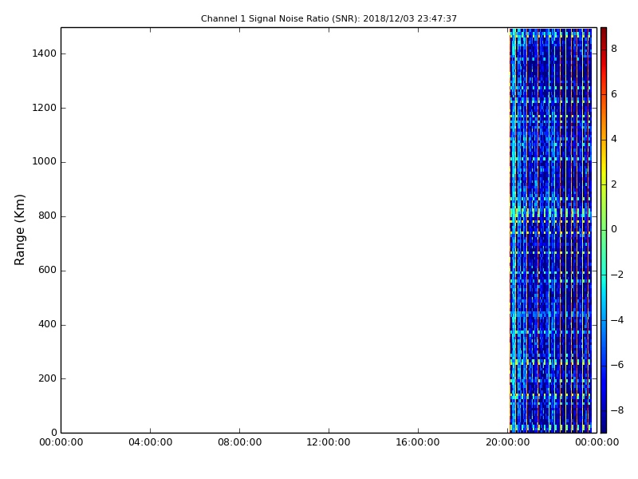This screenshot has width=638, height=479.
Task: Click the colorbar label 2
Action: pyautogui.click(x=614, y=184)
